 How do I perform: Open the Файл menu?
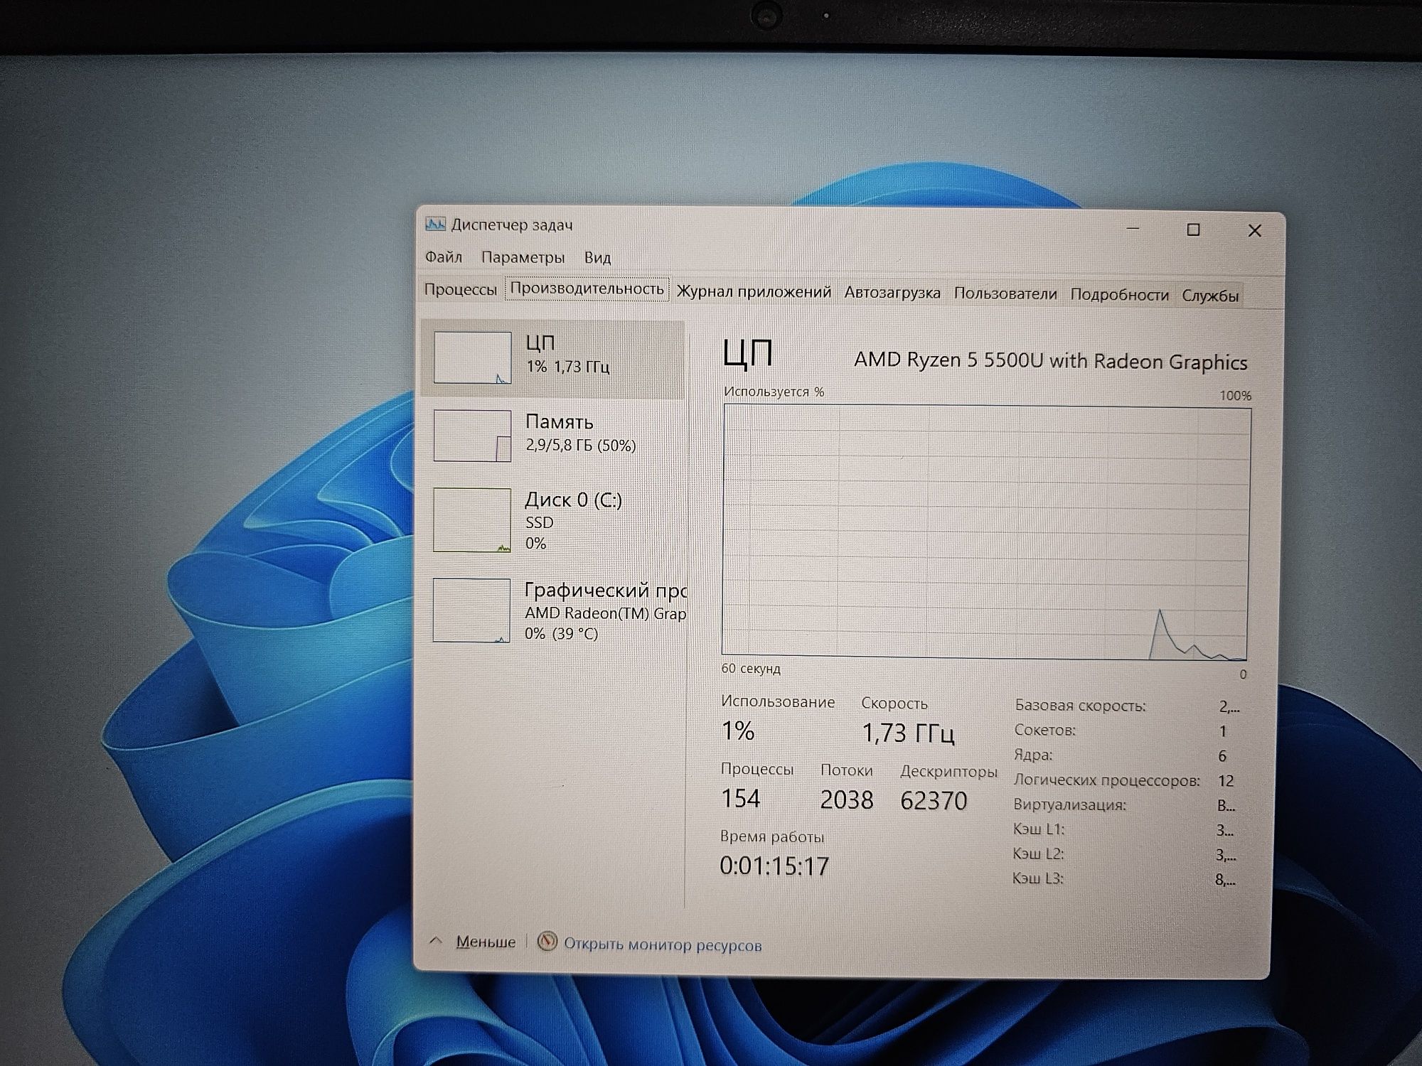pyautogui.click(x=443, y=257)
